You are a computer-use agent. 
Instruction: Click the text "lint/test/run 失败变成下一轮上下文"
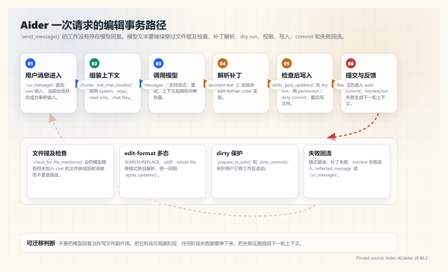(367, 97)
